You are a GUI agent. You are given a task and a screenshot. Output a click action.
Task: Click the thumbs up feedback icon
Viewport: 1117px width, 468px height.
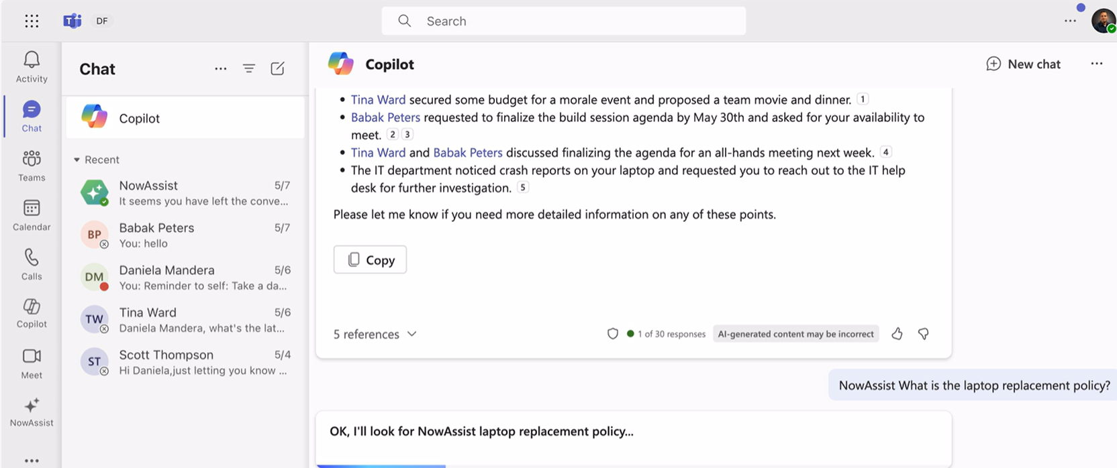point(897,334)
